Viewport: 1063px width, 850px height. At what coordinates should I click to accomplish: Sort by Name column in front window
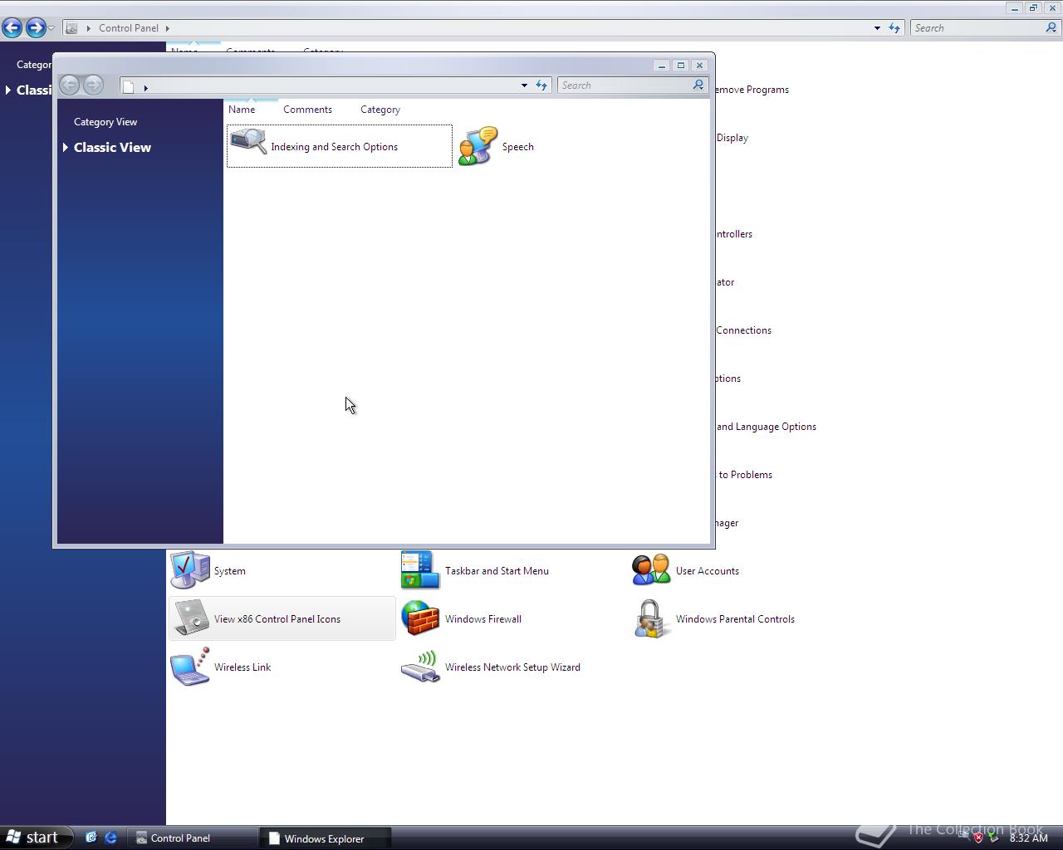coord(242,109)
